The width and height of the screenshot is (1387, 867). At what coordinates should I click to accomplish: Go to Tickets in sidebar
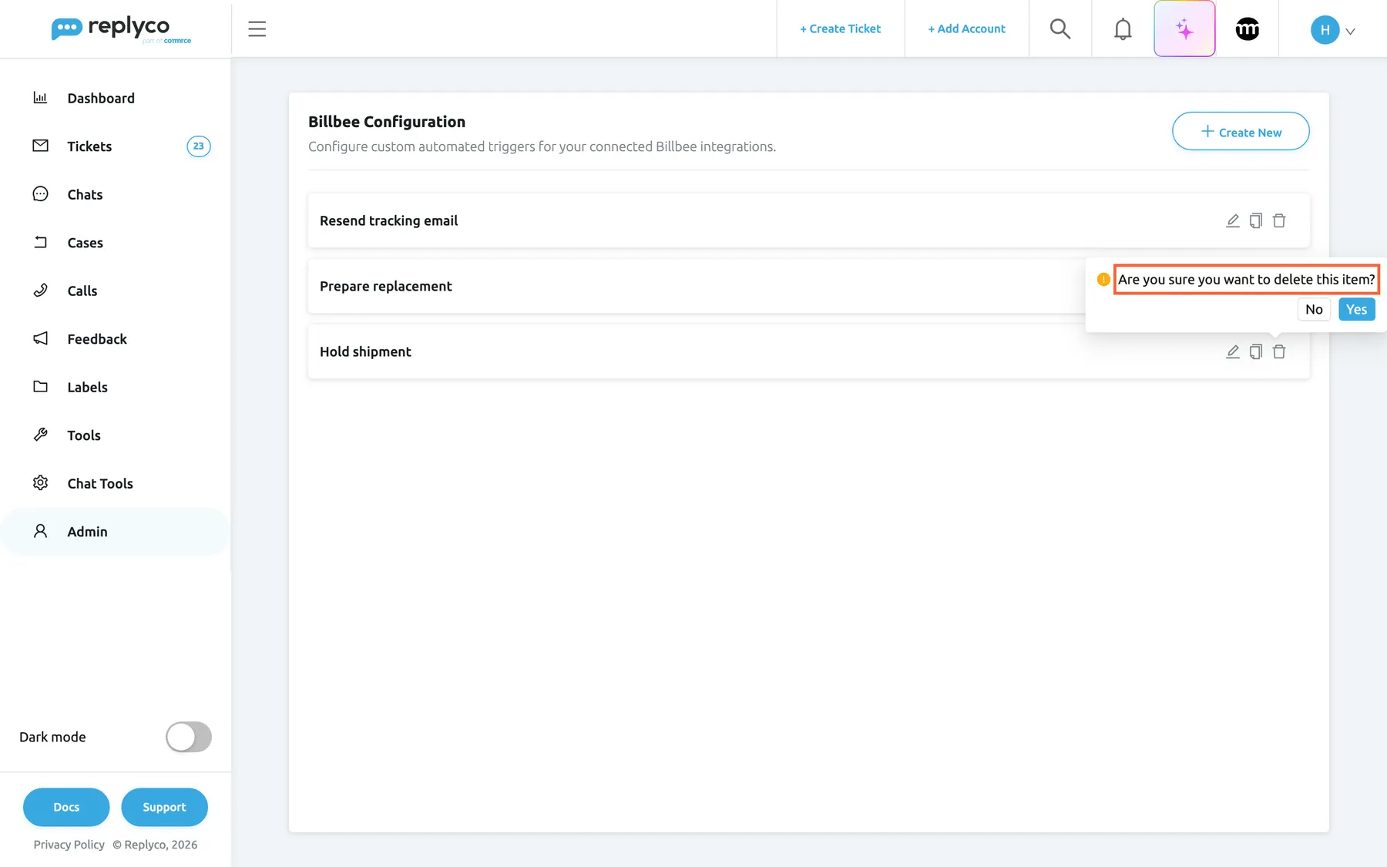tap(116, 146)
